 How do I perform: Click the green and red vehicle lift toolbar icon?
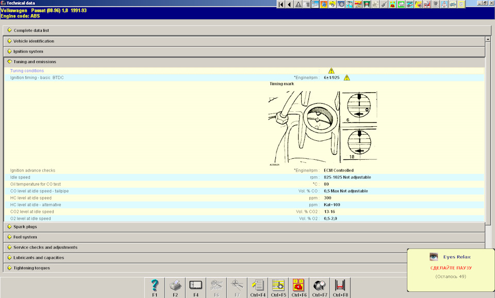click(367, 5)
